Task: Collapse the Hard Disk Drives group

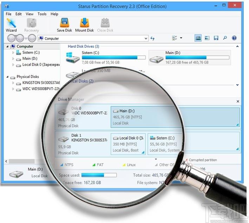Action: (x=237, y=46)
